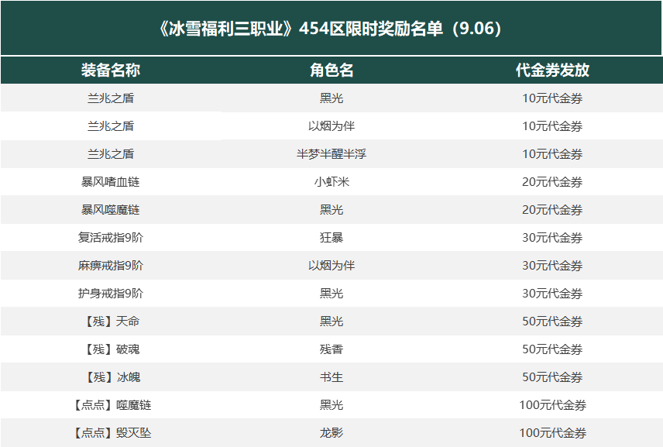
Task: Select the equipment 复活戒指9阶
Action: click(110, 238)
